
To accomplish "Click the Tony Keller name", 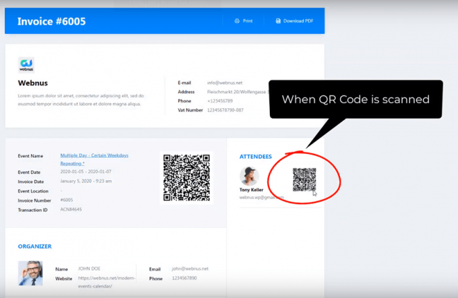I will point(251,190).
